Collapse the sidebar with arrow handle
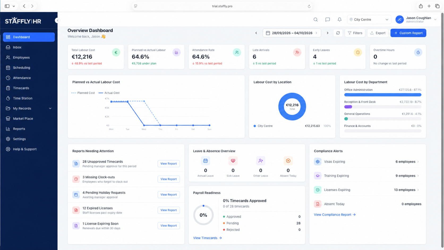Viewport: 444px width, 250px height. point(57,20)
